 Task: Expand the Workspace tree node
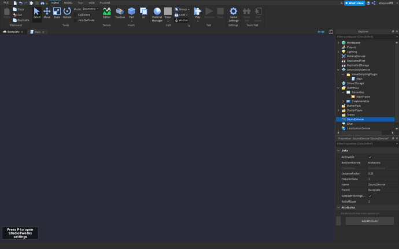[338, 43]
